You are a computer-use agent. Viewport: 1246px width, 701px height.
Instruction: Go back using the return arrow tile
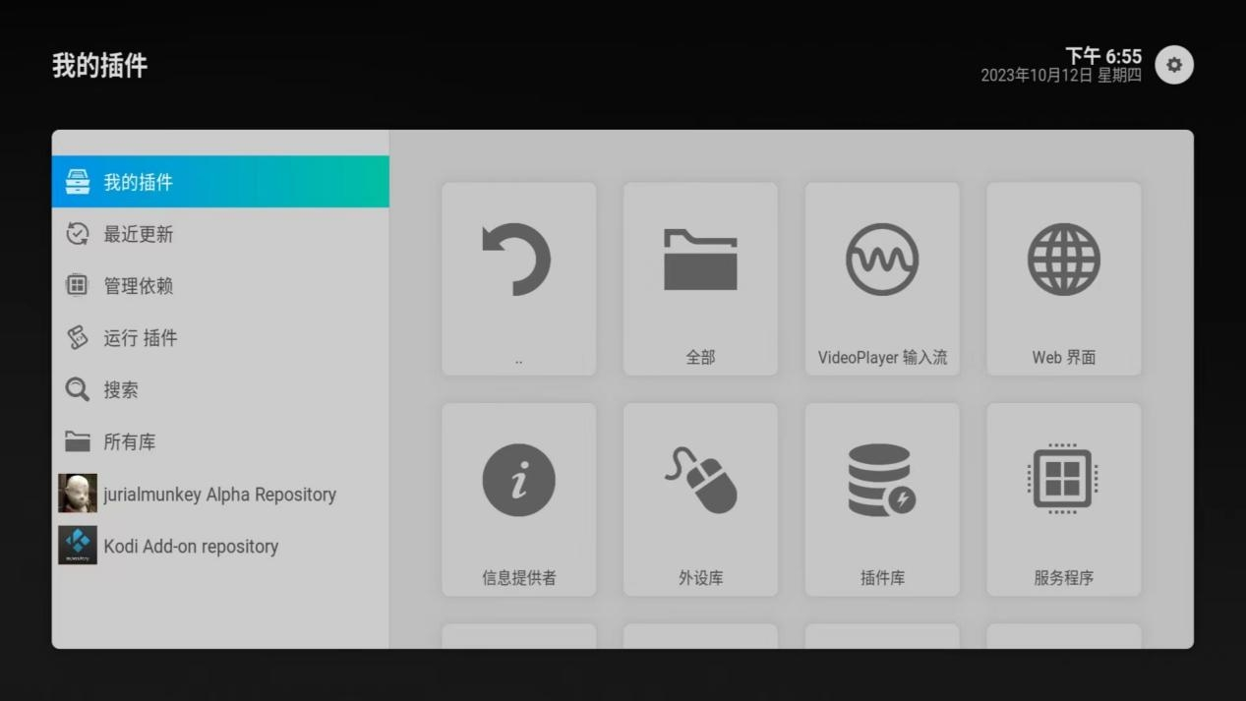pos(518,278)
